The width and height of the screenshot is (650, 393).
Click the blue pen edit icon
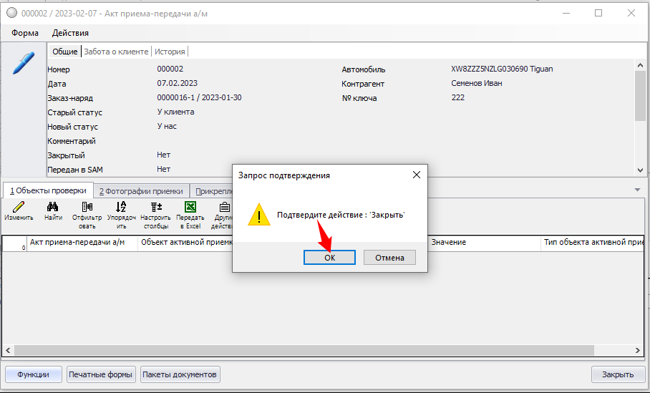tap(24, 62)
